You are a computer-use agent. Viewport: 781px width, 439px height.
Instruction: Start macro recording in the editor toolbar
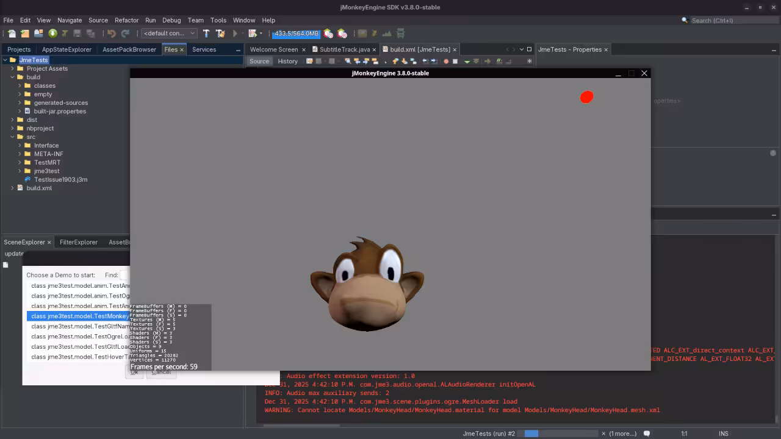(447, 61)
